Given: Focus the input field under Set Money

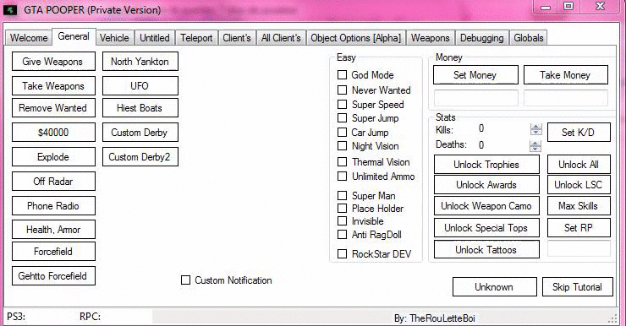Looking at the screenshot, I should point(476,98).
